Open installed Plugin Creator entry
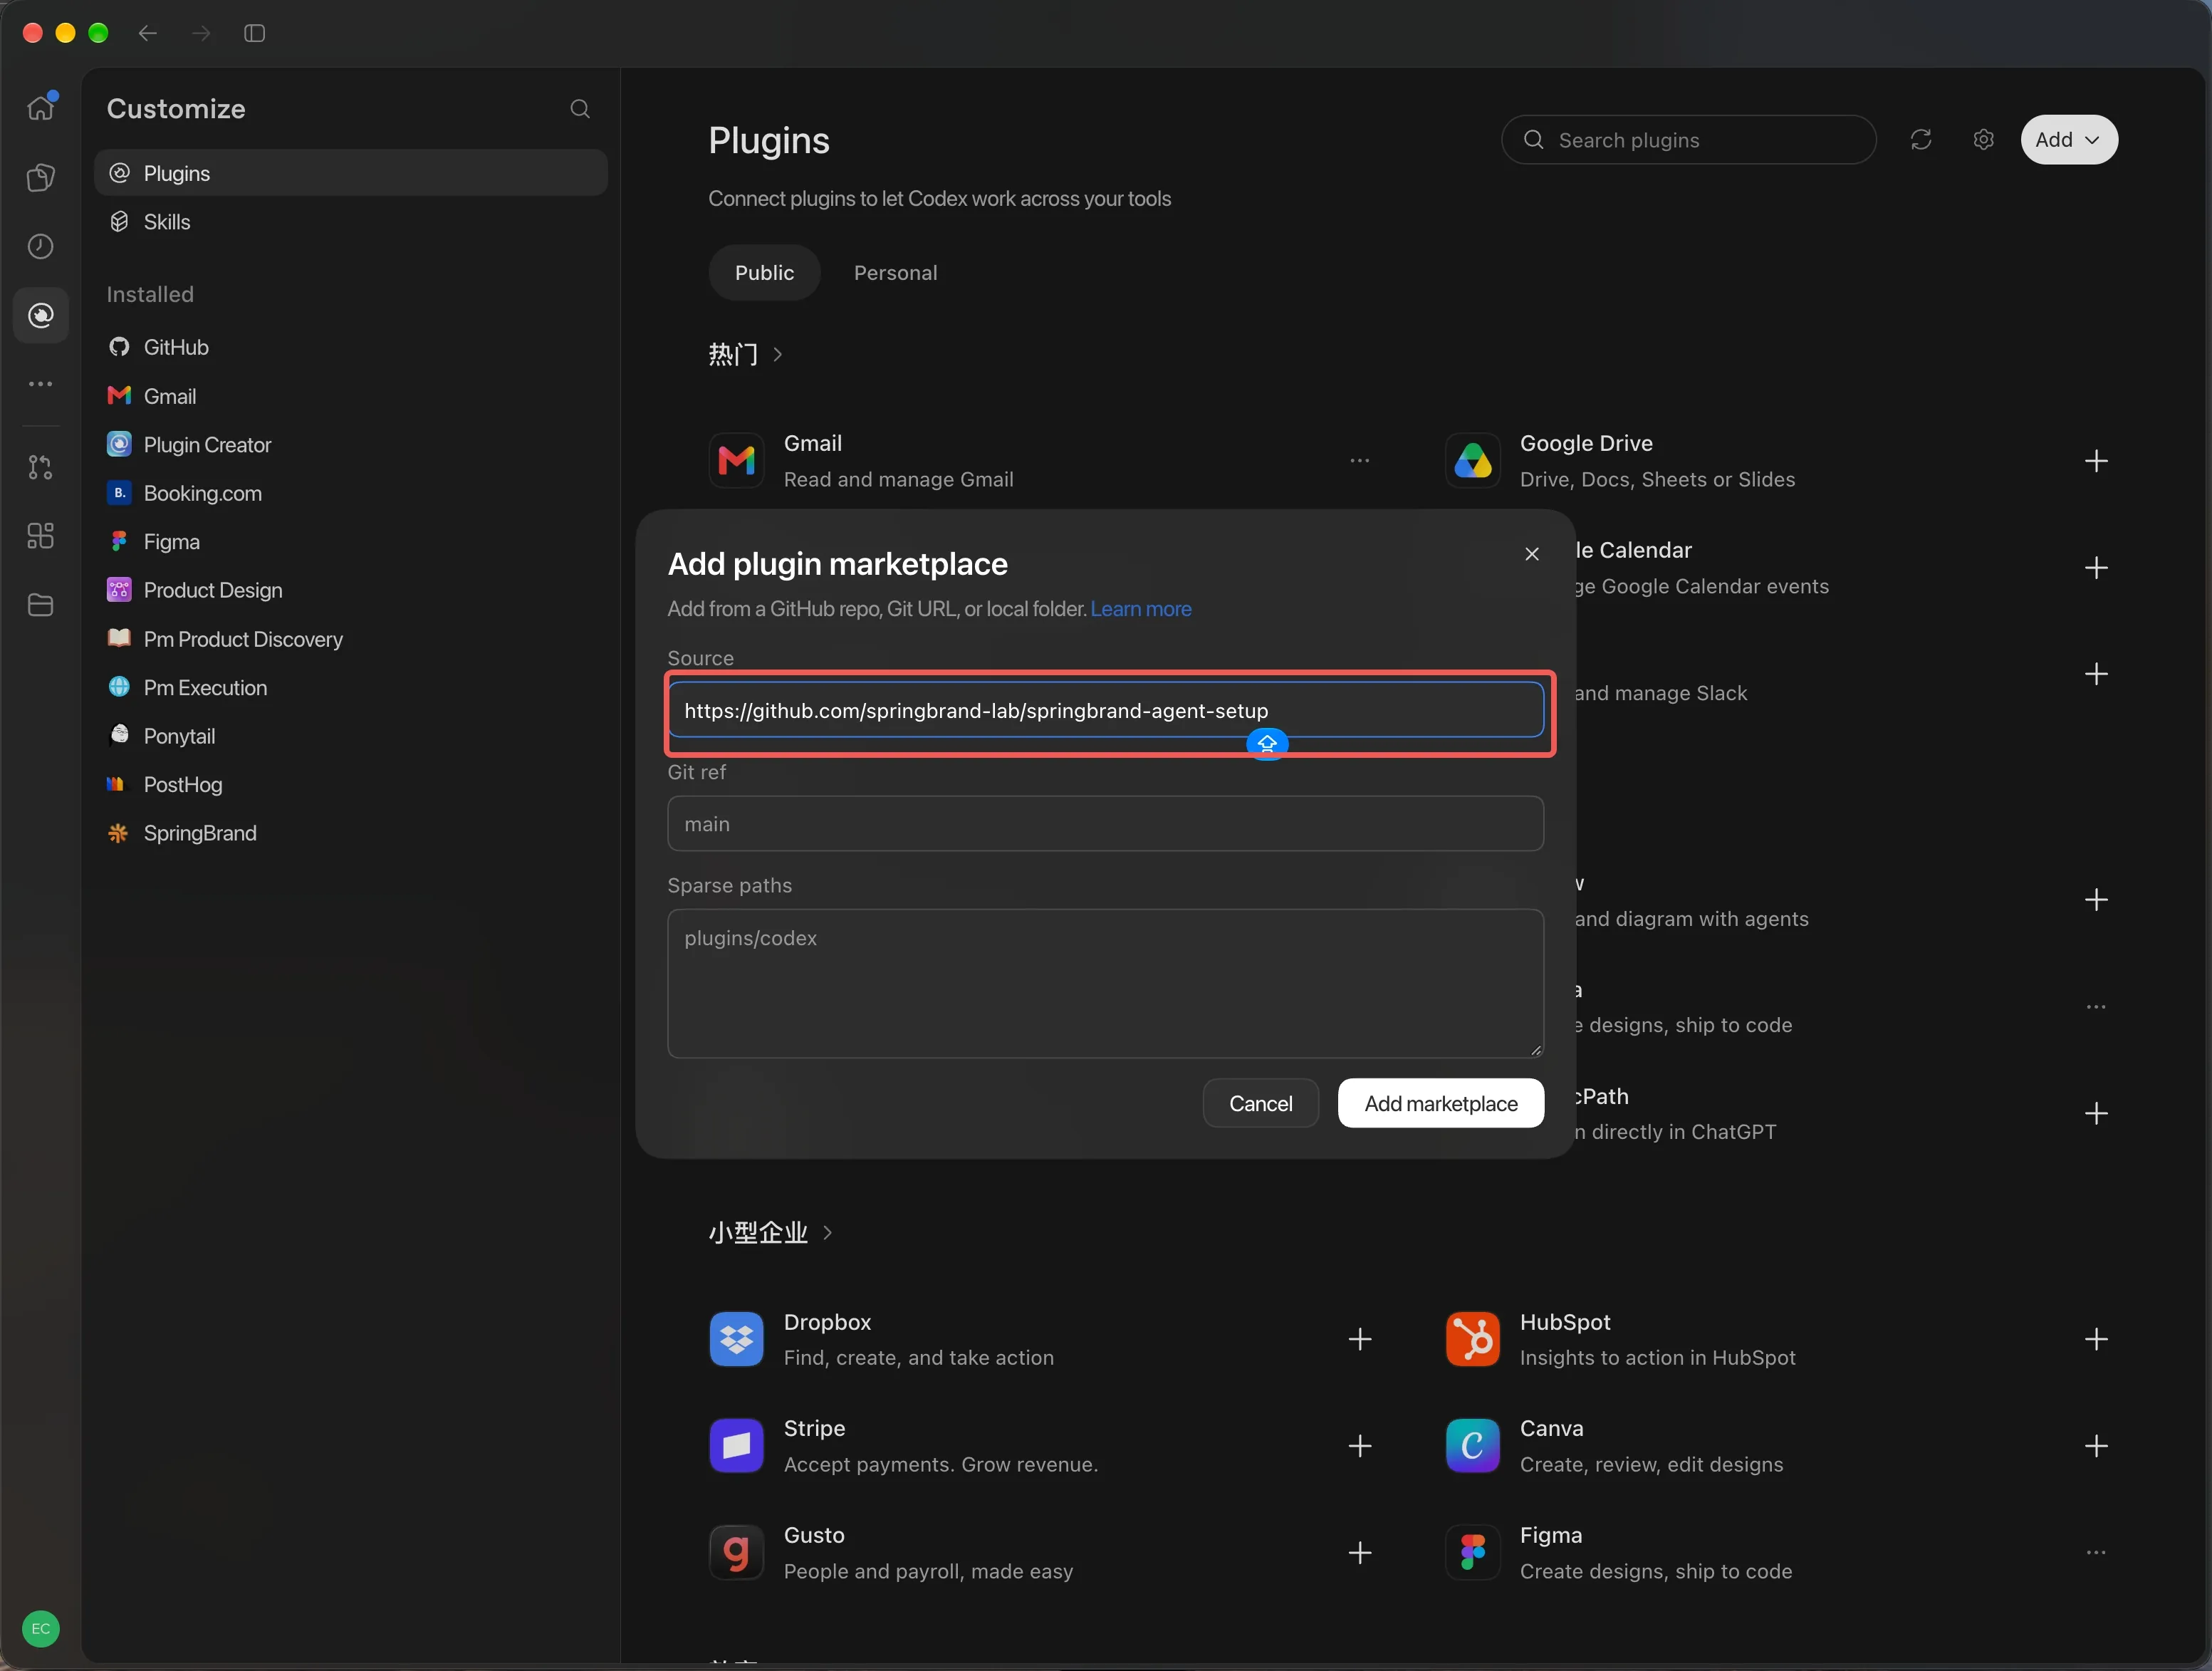The height and width of the screenshot is (1671, 2212). 351,445
